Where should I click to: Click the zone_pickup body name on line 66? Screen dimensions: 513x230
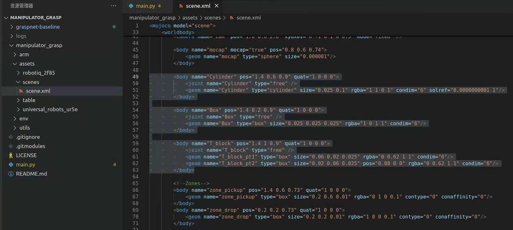pos(226,190)
